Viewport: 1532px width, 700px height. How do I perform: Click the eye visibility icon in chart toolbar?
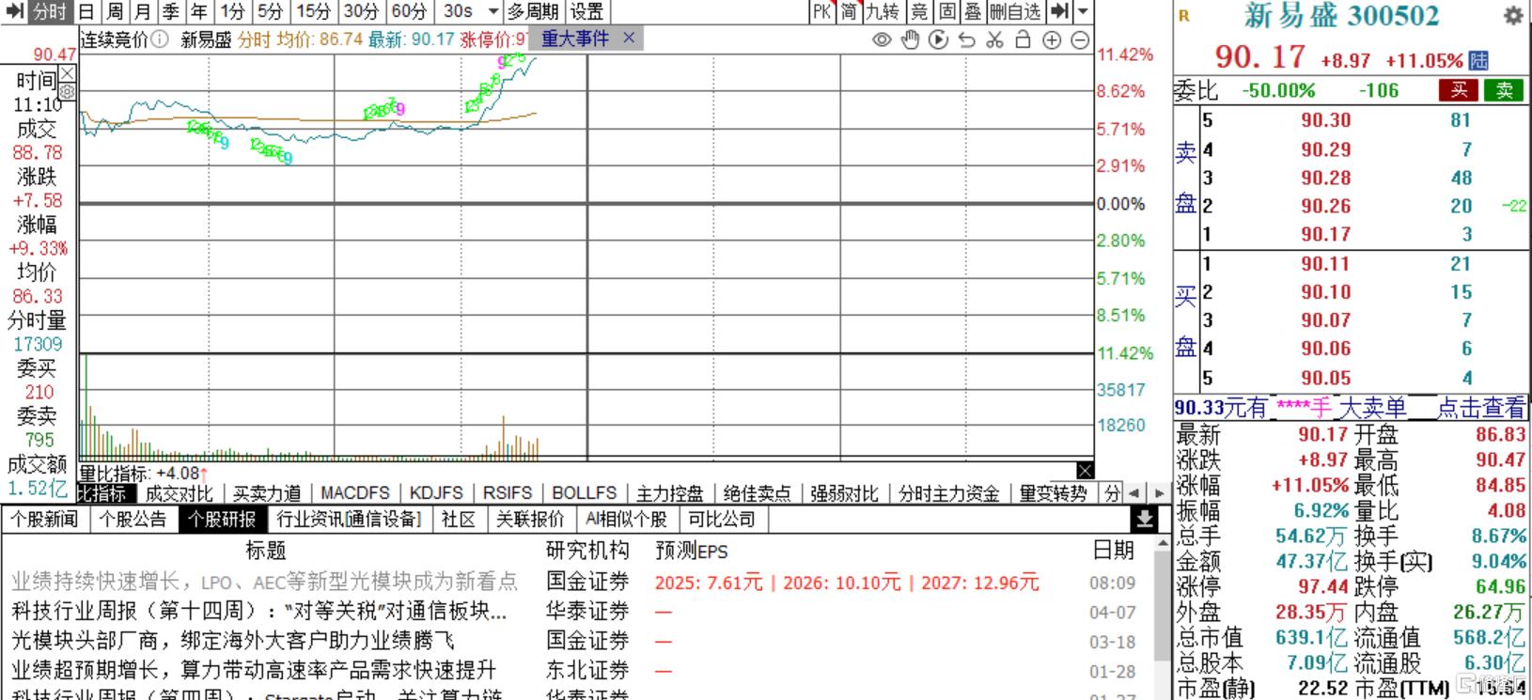(882, 39)
